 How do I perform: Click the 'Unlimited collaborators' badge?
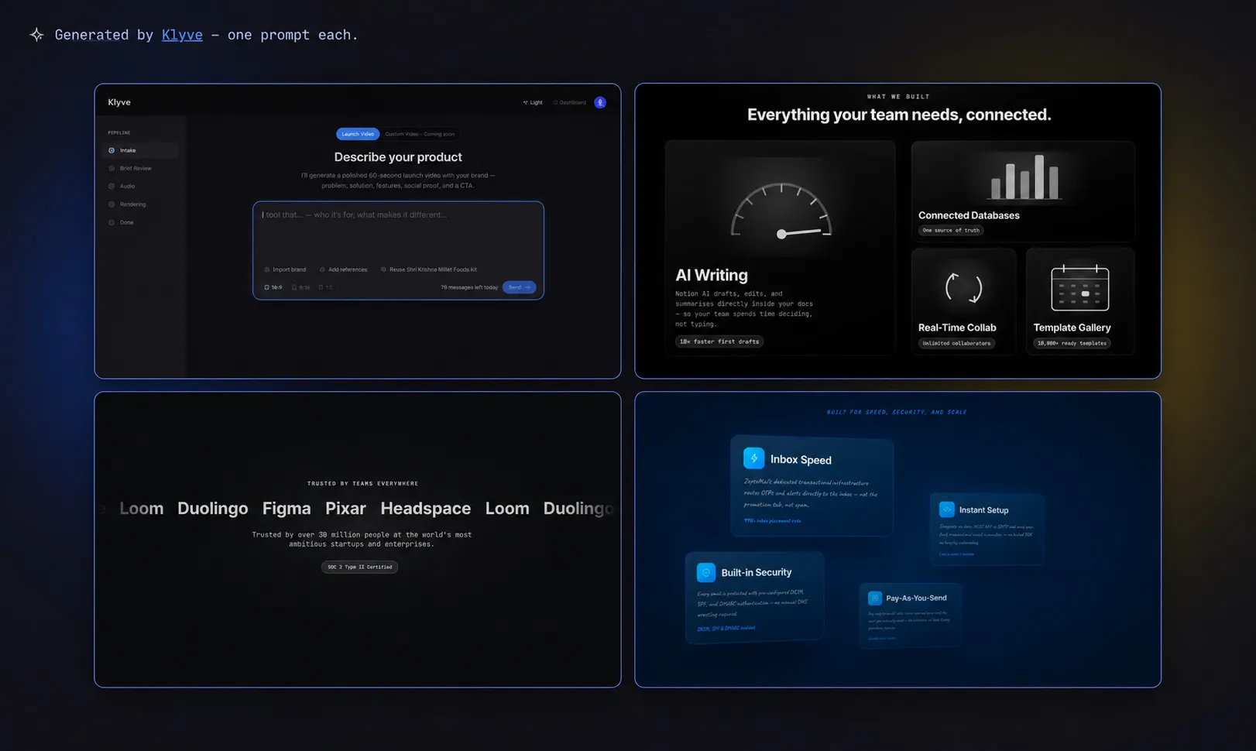tap(956, 343)
